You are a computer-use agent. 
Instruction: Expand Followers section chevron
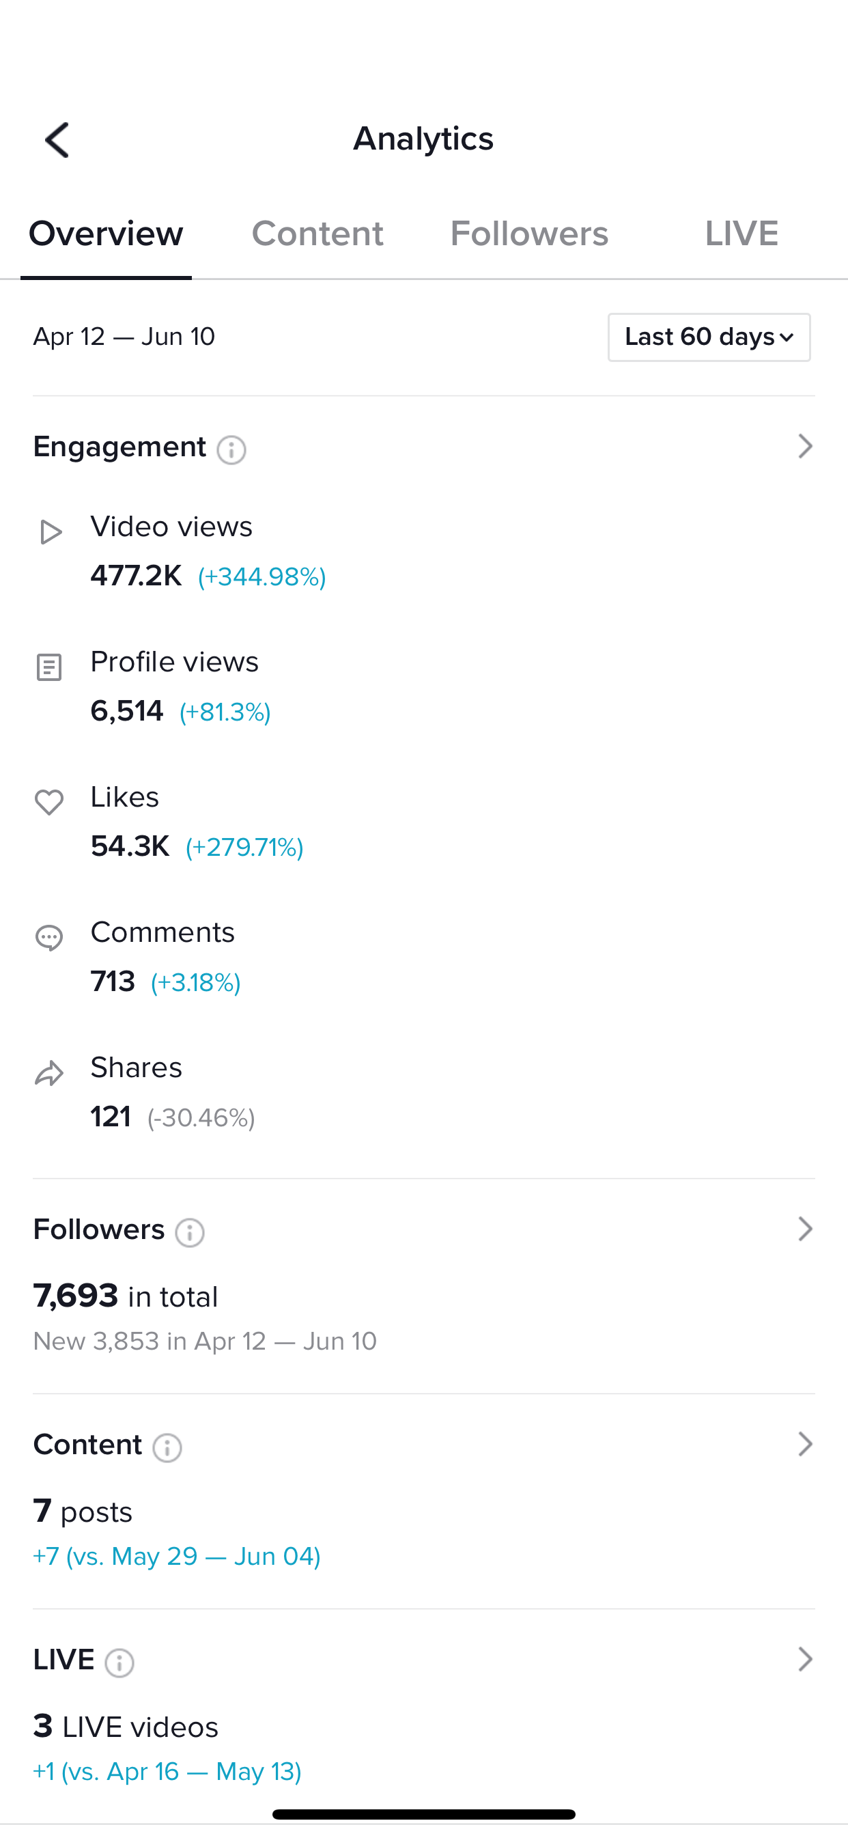point(804,1229)
